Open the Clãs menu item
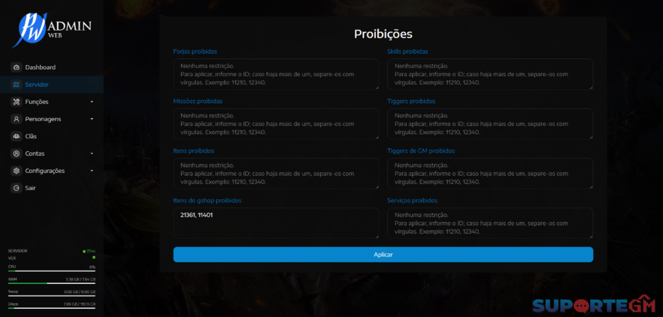The height and width of the screenshot is (317, 663). coord(31,137)
